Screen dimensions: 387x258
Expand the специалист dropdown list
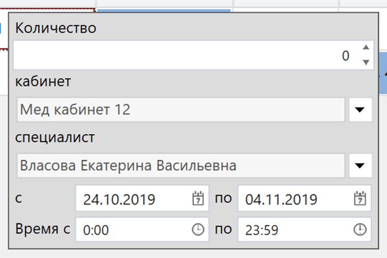360,166
